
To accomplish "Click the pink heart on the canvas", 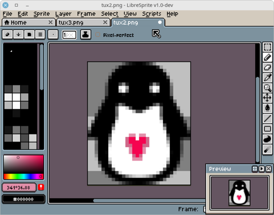I will pyautogui.click(x=137, y=146).
